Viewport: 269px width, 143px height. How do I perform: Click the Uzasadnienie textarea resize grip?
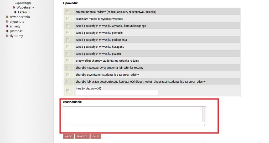[x=204, y=124]
